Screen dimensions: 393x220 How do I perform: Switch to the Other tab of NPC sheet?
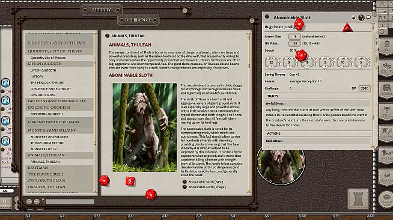tap(376, 58)
